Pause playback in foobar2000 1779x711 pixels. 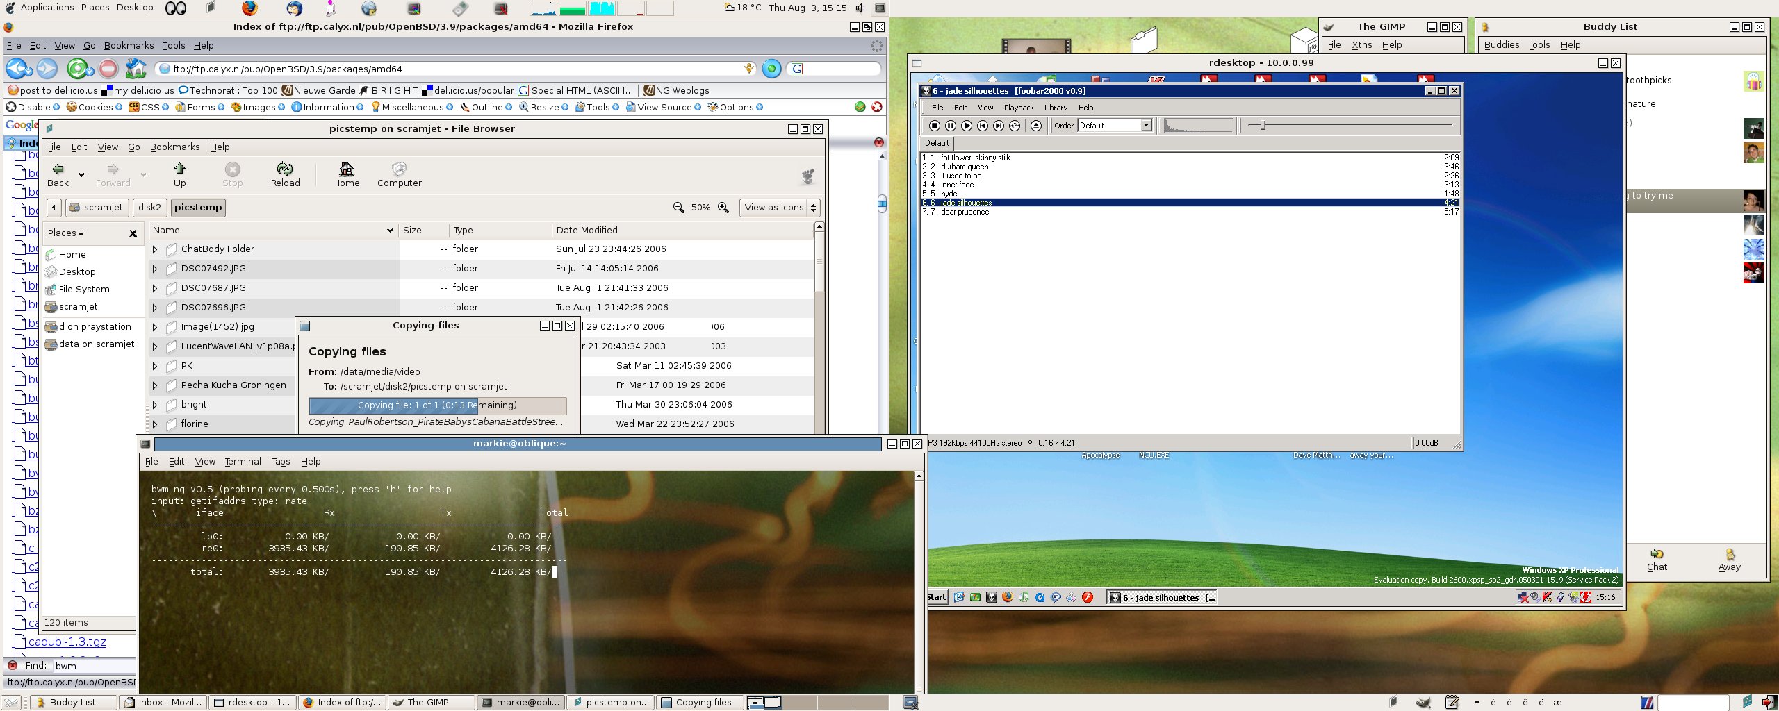(x=951, y=126)
